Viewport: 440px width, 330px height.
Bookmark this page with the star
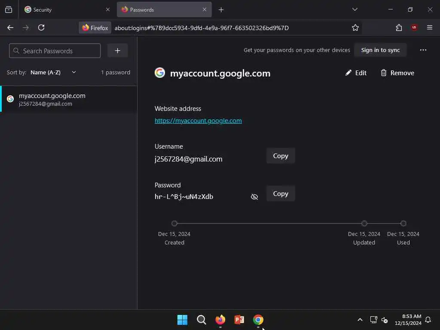click(x=355, y=27)
